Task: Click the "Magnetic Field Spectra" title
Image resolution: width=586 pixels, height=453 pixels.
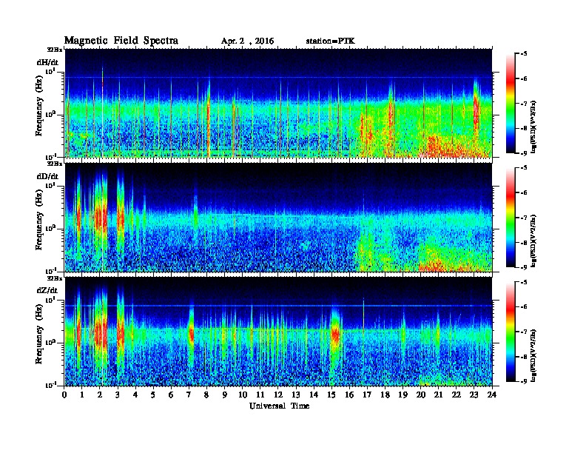Action: tap(121, 41)
